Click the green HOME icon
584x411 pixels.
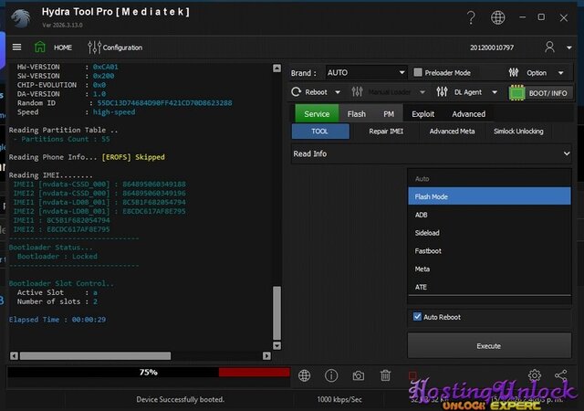40,47
